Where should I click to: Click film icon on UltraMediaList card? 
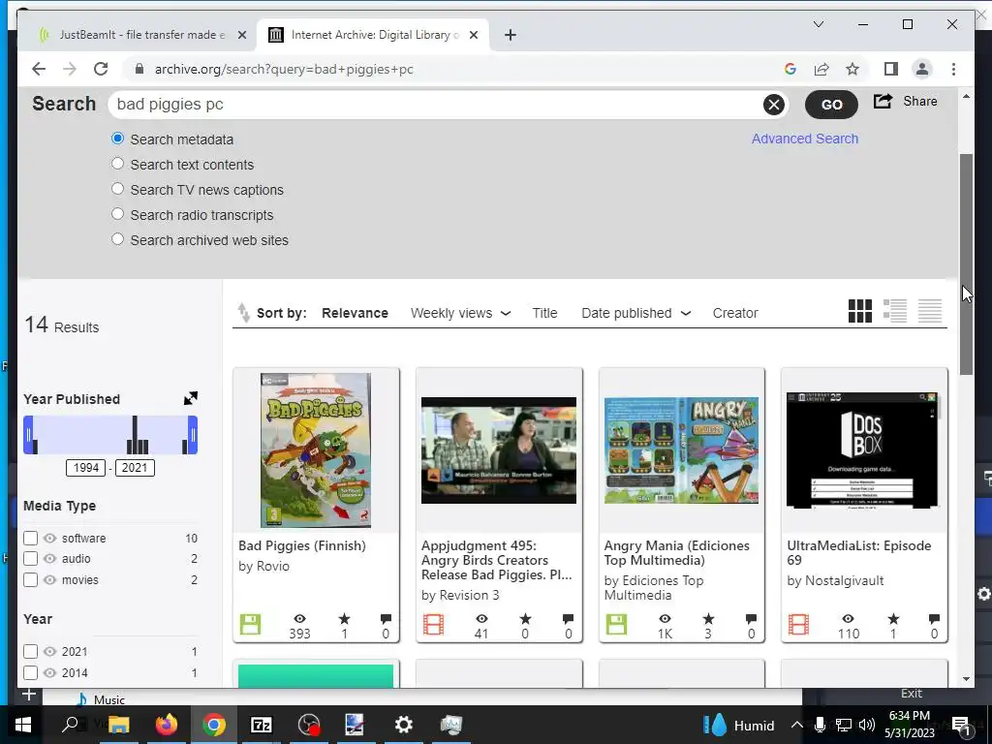(x=798, y=625)
